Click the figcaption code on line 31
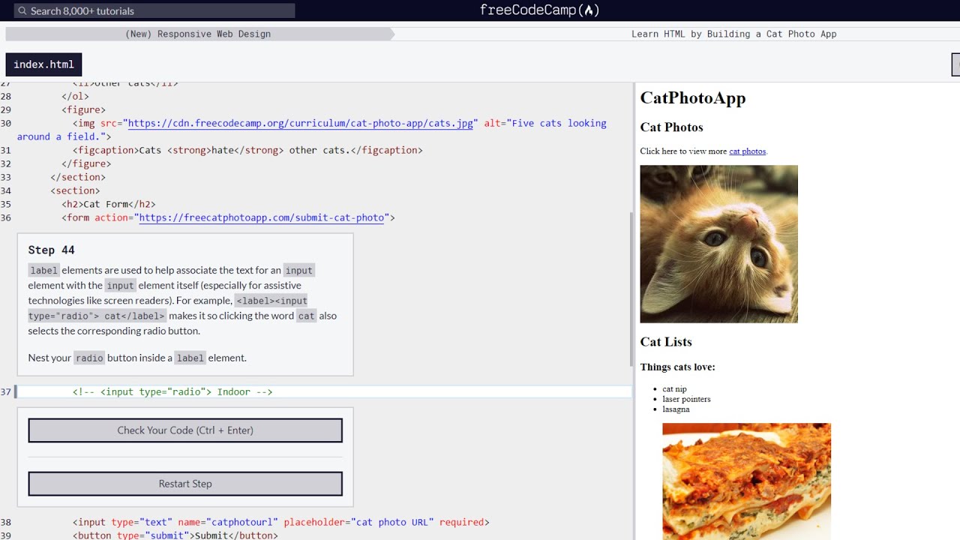The height and width of the screenshot is (540, 960). click(247, 150)
